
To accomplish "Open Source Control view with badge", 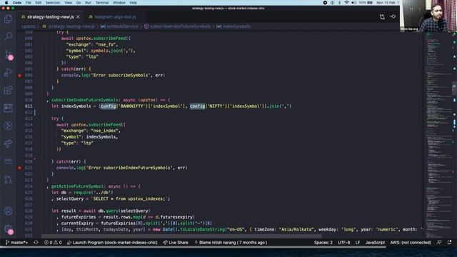I will tap(9, 55).
